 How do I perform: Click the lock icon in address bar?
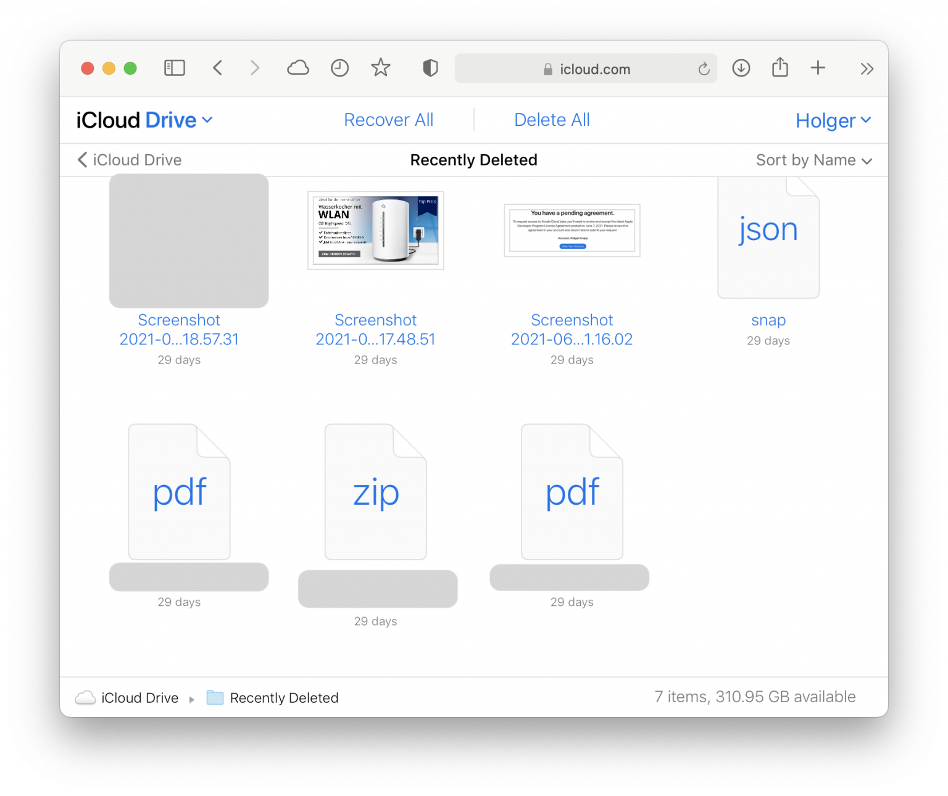click(x=547, y=69)
